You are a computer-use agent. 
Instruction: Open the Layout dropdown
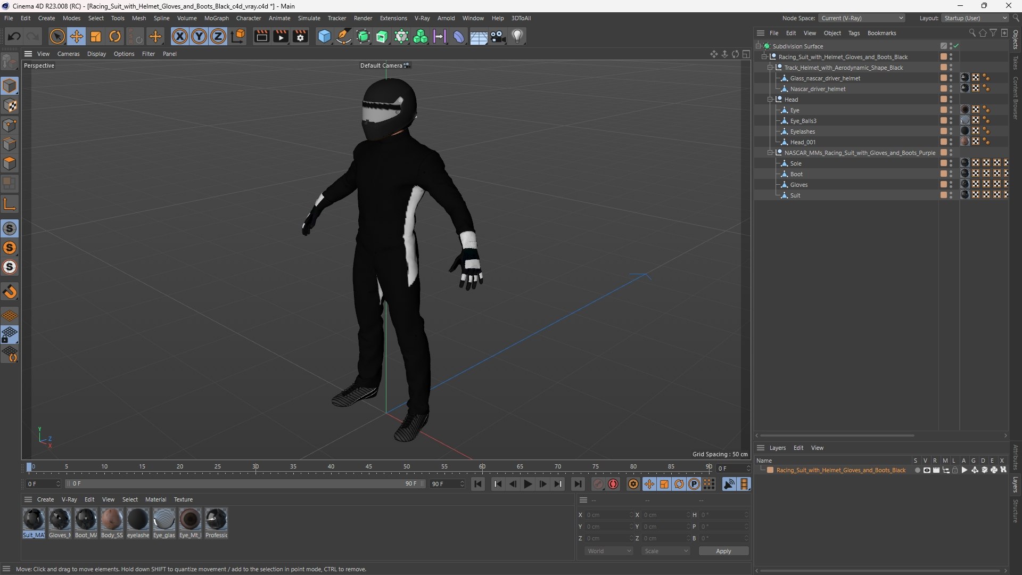pyautogui.click(x=975, y=18)
